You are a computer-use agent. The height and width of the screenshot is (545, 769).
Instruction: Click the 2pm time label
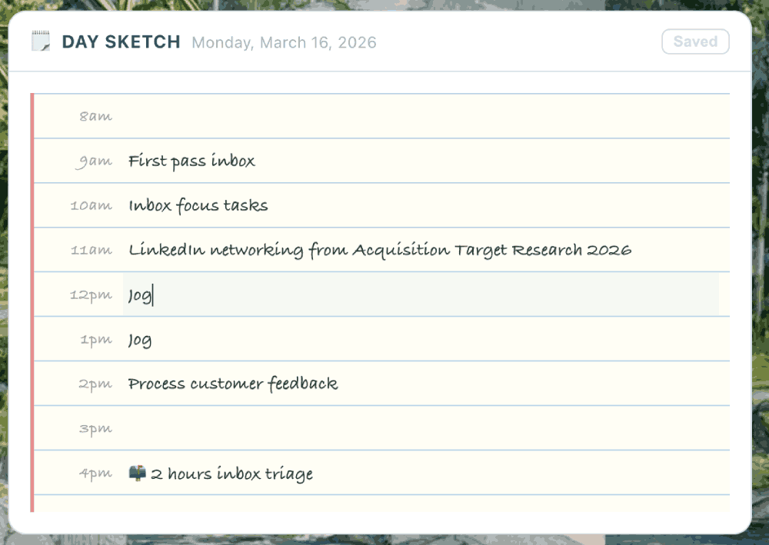click(x=95, y=384)
